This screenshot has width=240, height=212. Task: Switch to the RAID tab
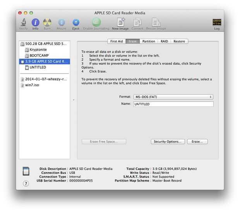point(164,41)
